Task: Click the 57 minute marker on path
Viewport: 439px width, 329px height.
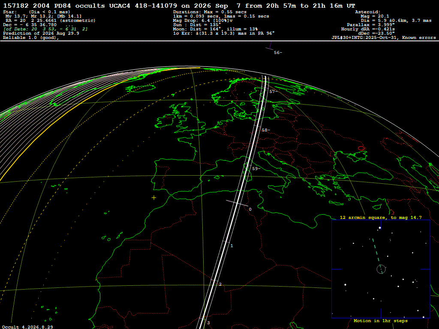Action: (274, 92)
